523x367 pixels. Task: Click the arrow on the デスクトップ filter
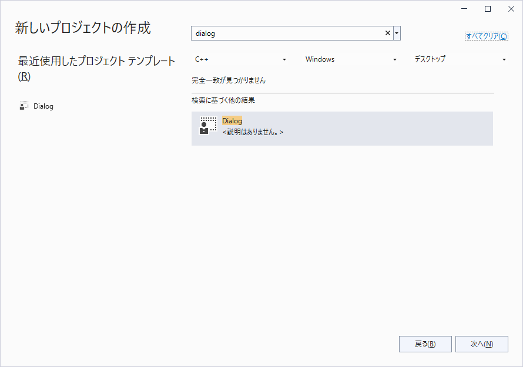(x=504, y=60)
